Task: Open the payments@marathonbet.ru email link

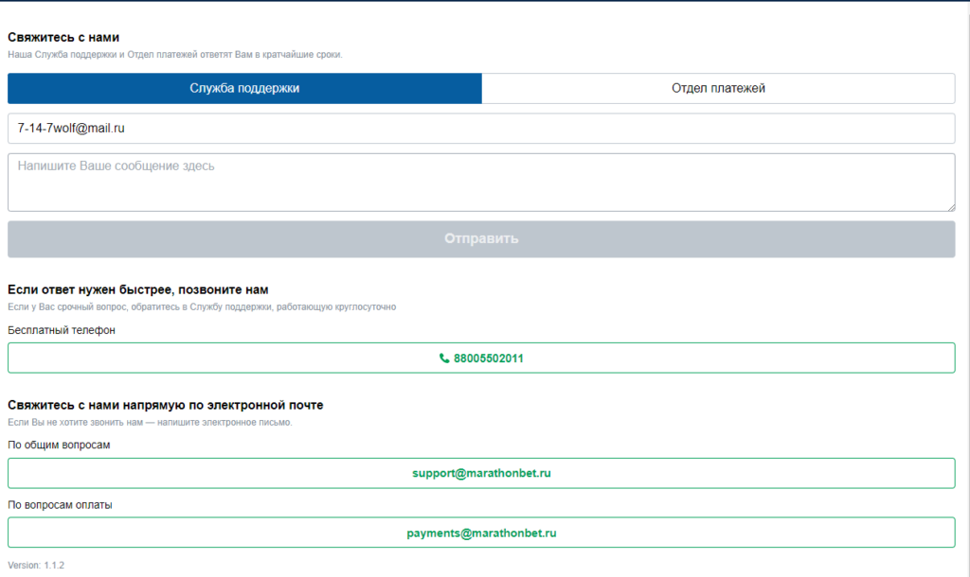Action: click(x=481, y=533)
